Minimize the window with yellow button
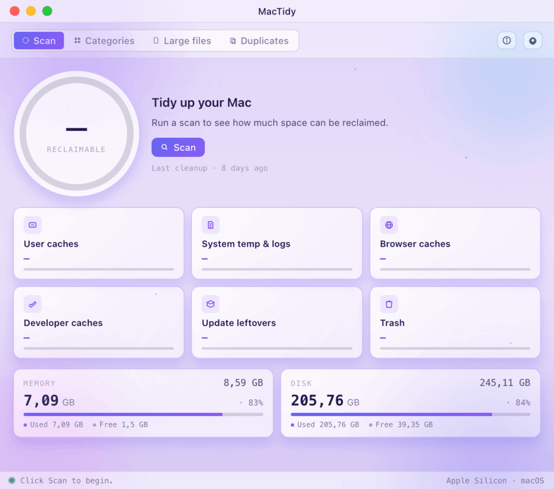 click(x=31, y=11)
